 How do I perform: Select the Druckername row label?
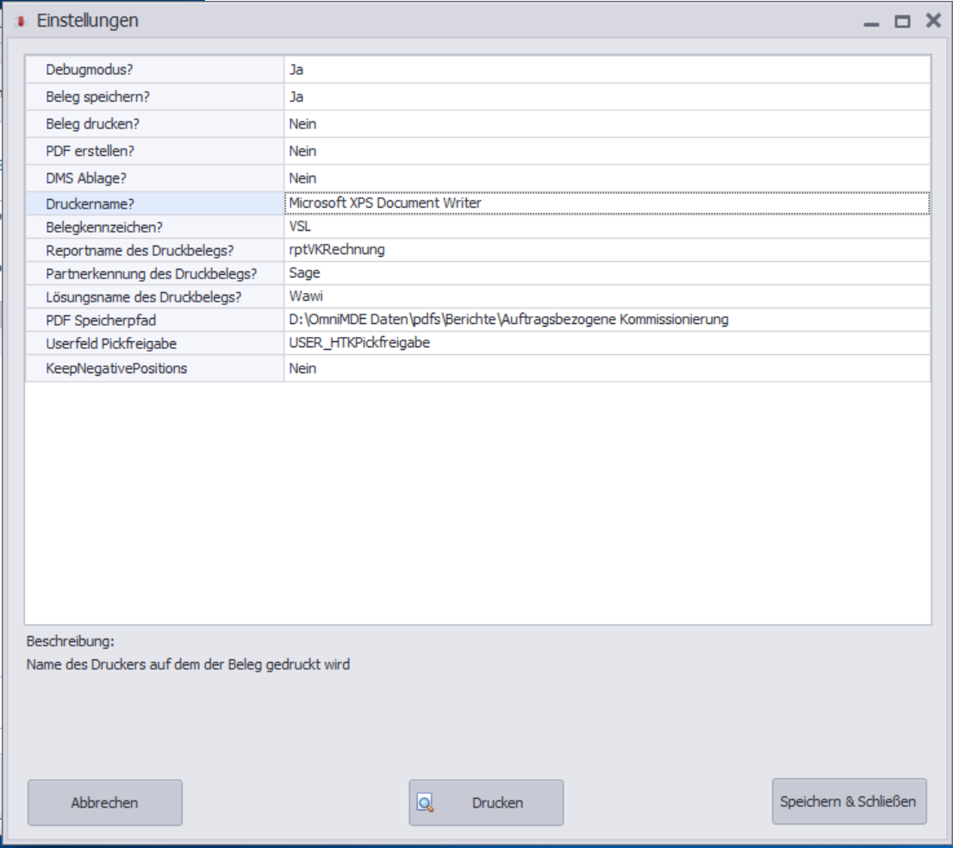pyautogui.click(x=155, y=203)
